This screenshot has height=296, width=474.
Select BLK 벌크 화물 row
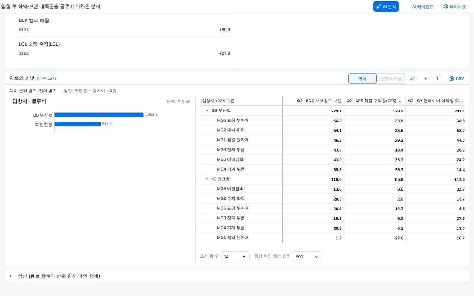[124, 25]
